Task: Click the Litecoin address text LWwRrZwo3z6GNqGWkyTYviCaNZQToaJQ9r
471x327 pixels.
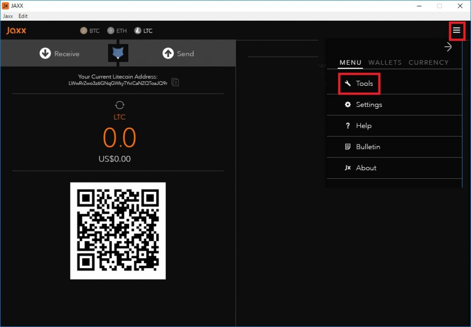Action: coord(118,83)
